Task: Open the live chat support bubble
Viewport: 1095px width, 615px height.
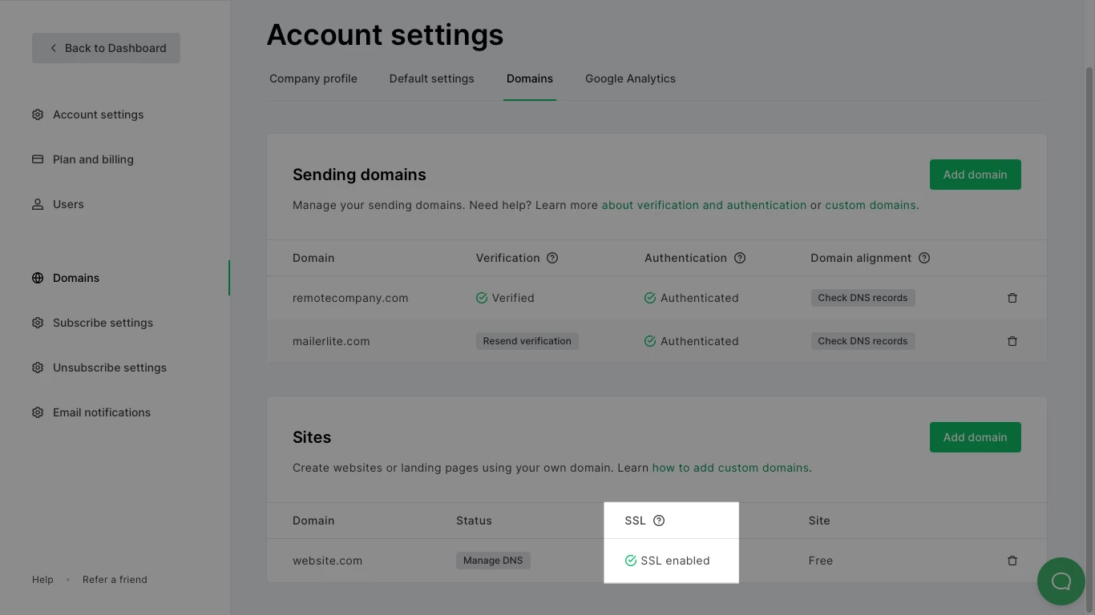Action: [x=1061, y=581]
